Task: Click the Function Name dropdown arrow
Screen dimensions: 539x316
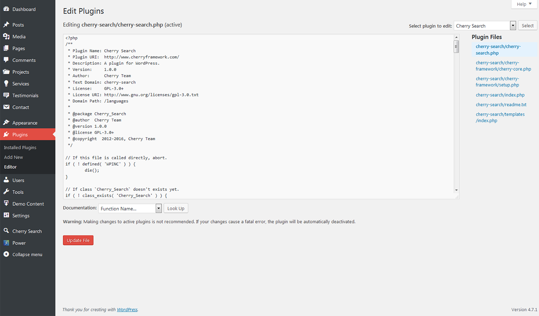Action: point(159,208)
